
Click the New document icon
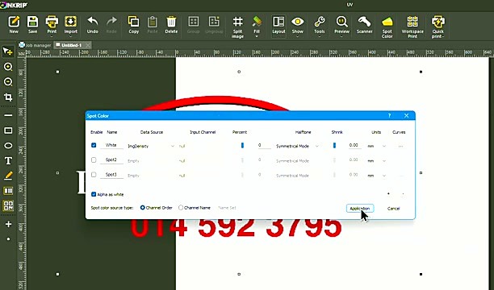14,24
